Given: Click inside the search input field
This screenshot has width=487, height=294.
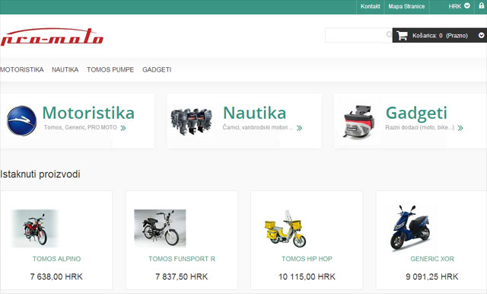Looking at the screenshot, I should pyautogui.click(x=355, y=35).
